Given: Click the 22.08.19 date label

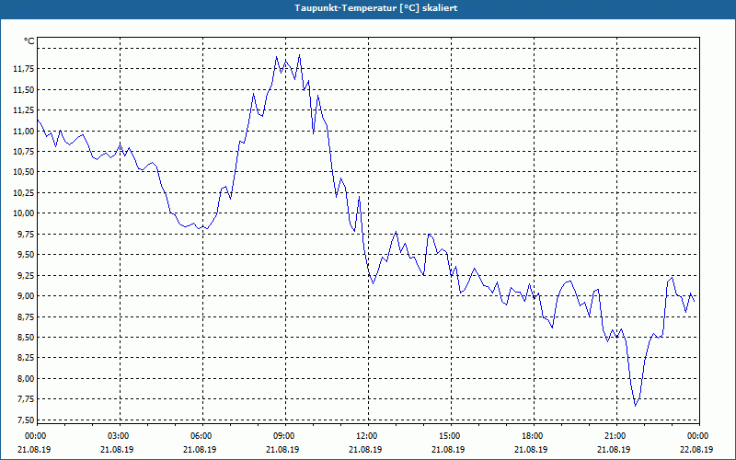Looking at the screenshot, I should click(696, 450).
